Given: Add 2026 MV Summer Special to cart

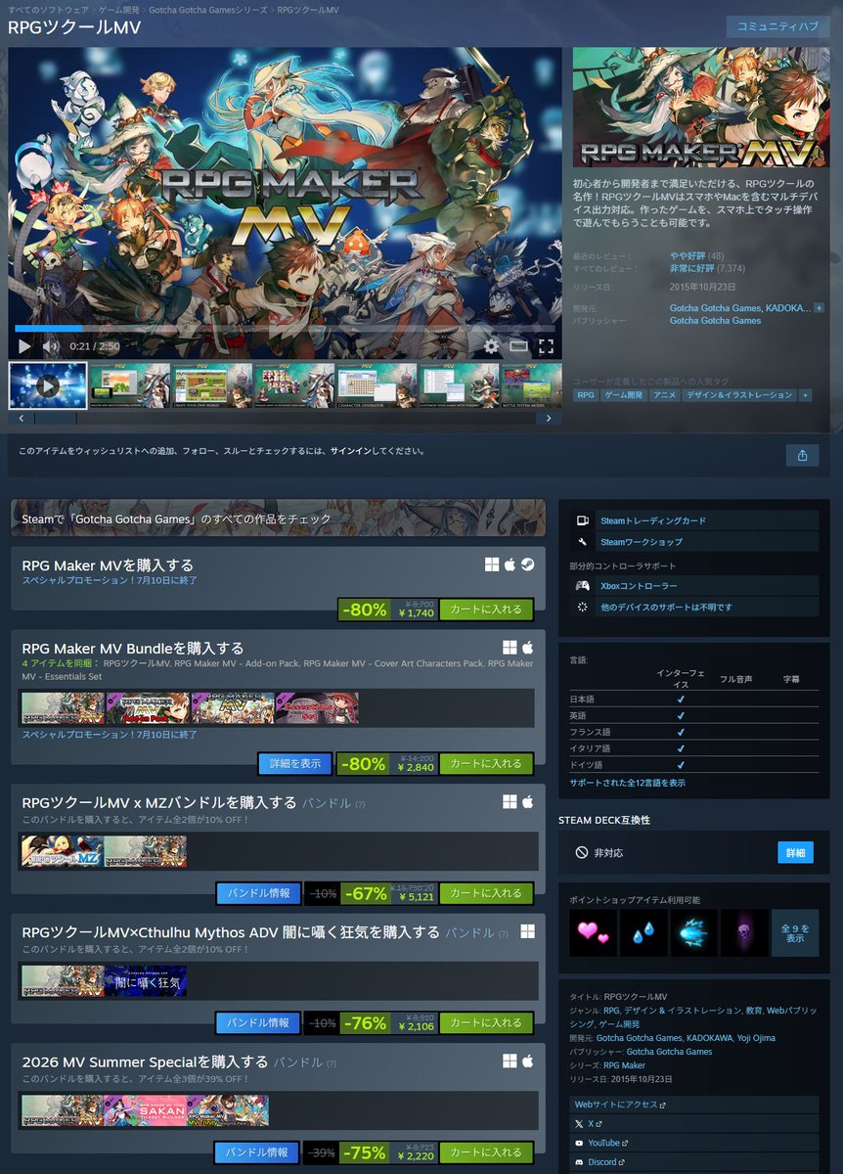Looking at the screenshot, I should [x=486, y=1152].
